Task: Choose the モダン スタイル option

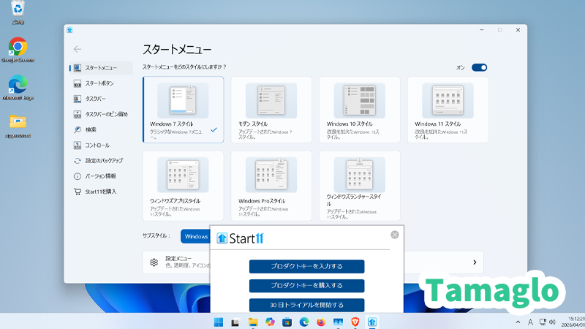Action: [271, 110]
